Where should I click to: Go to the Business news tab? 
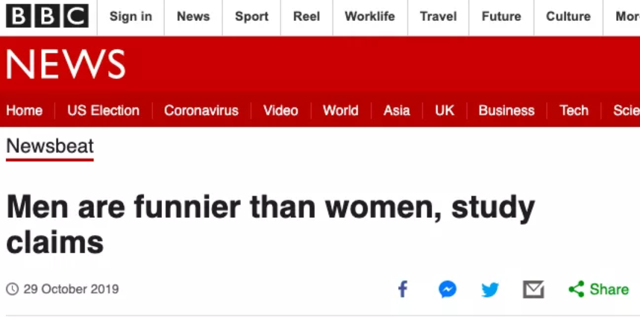coord(506,111)
